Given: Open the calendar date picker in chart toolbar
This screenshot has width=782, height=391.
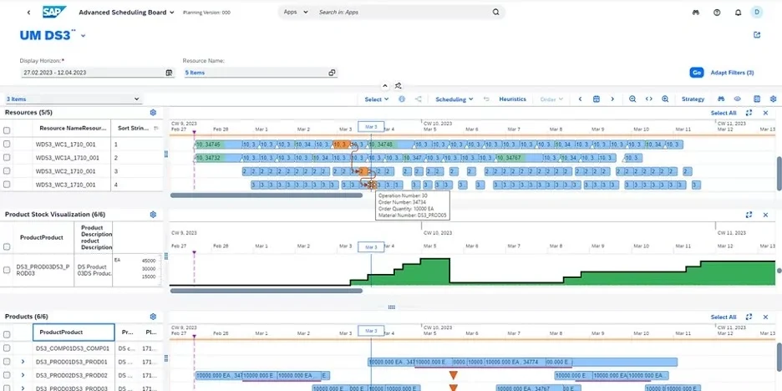Looking at the screenshot, I should point(597,99).
